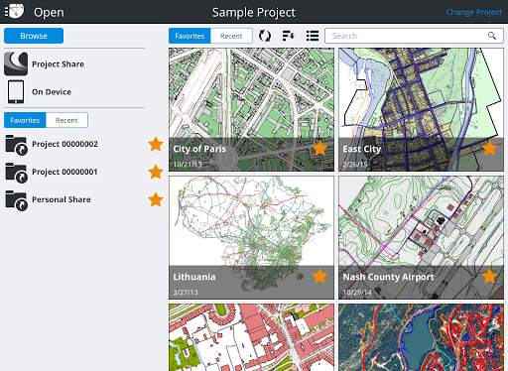Open the City of Paris map thumbnail
This screenshot has width=508, height=371.
click(251, 109)
